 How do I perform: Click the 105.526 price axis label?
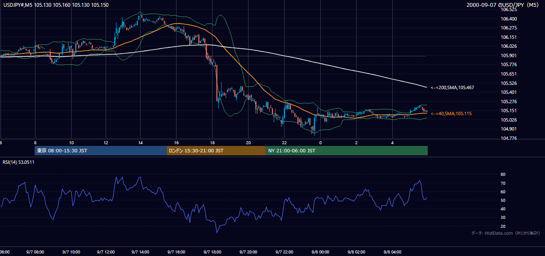509,83
